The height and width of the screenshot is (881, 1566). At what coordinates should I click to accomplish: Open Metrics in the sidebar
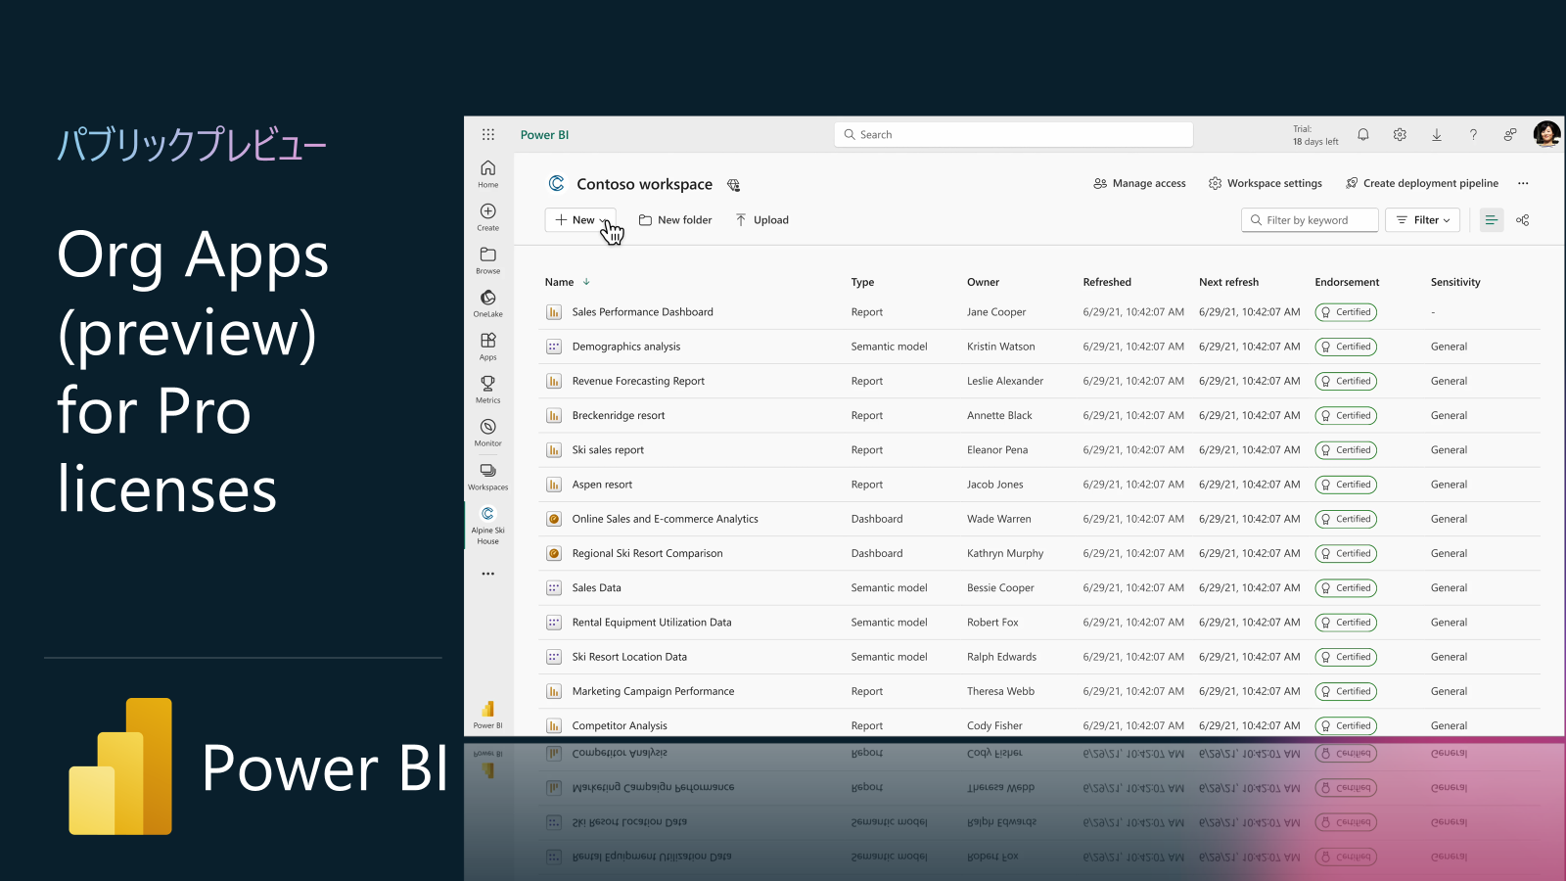488,390
